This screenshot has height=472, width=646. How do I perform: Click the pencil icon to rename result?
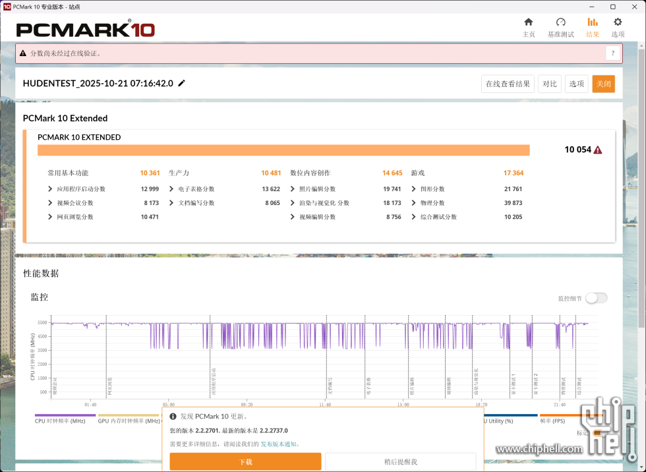click(182, 83)
